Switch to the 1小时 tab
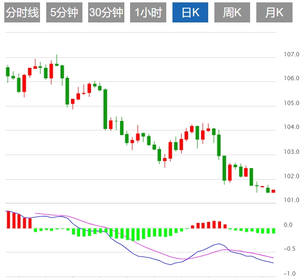Viewport: 303px width, 278px height. click(x=148, y=12)
